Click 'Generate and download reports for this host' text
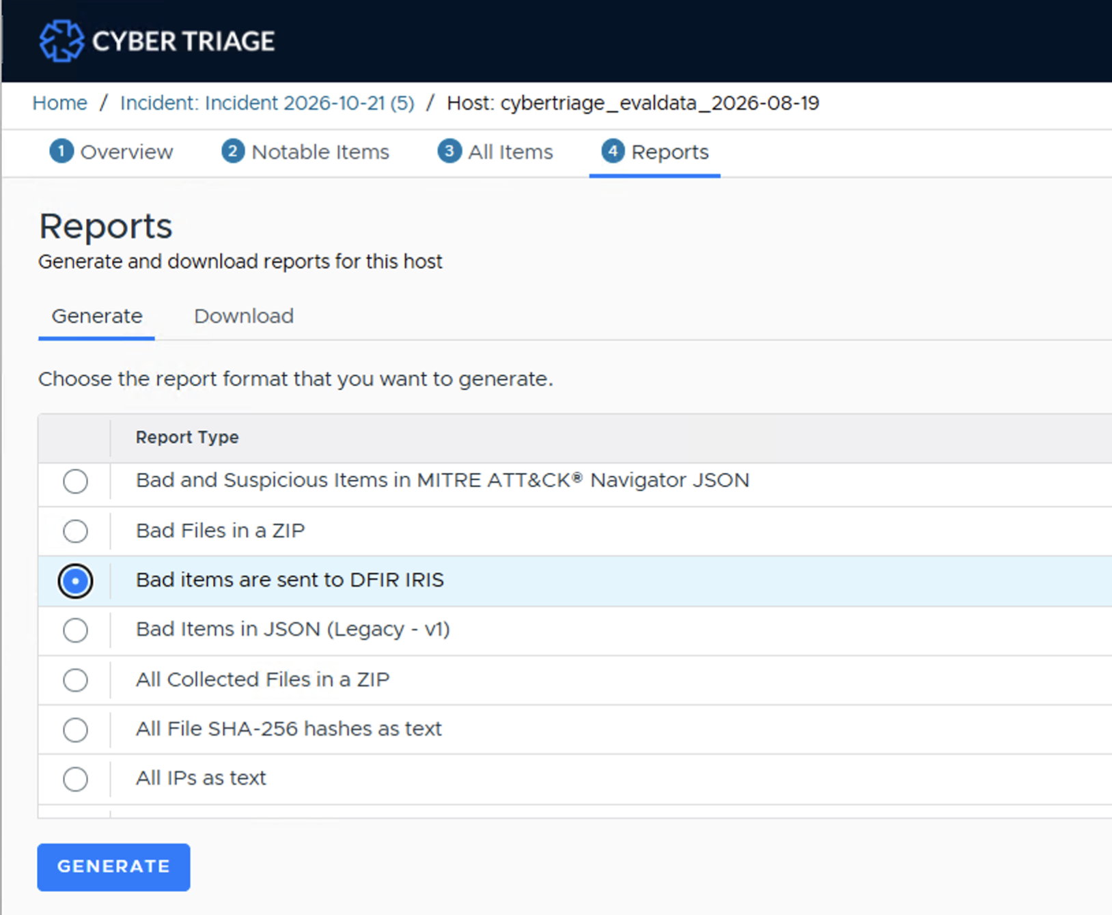 tap(240, 262)
